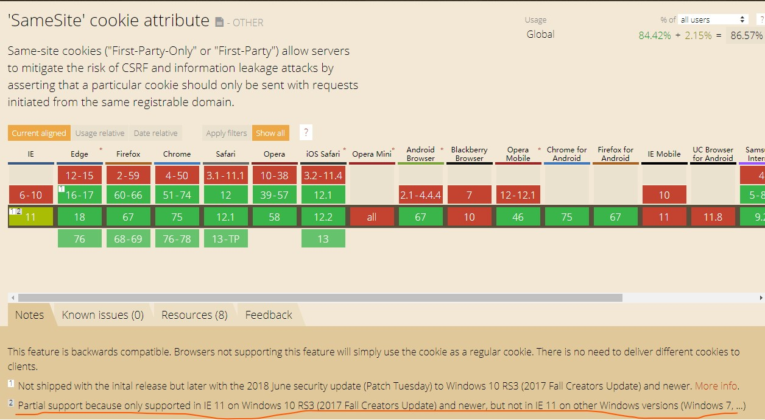Screen dimensions: 765x420
Task: Click the Firefox column header
Action: 128,155
